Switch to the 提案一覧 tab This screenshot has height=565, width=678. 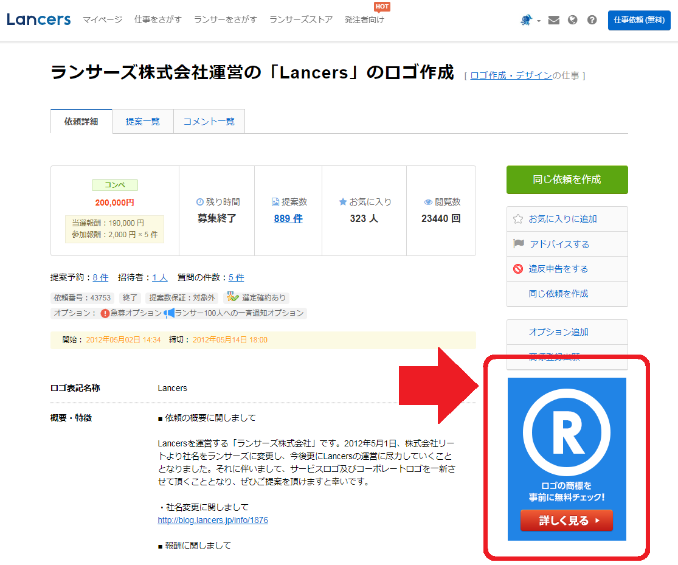point(143,122)
